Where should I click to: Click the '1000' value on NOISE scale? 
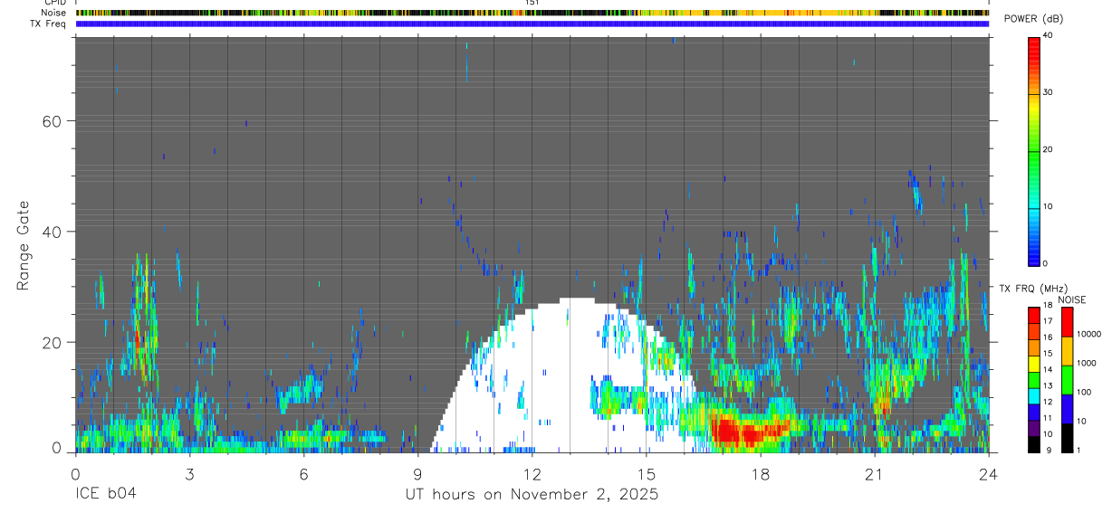1087,363
